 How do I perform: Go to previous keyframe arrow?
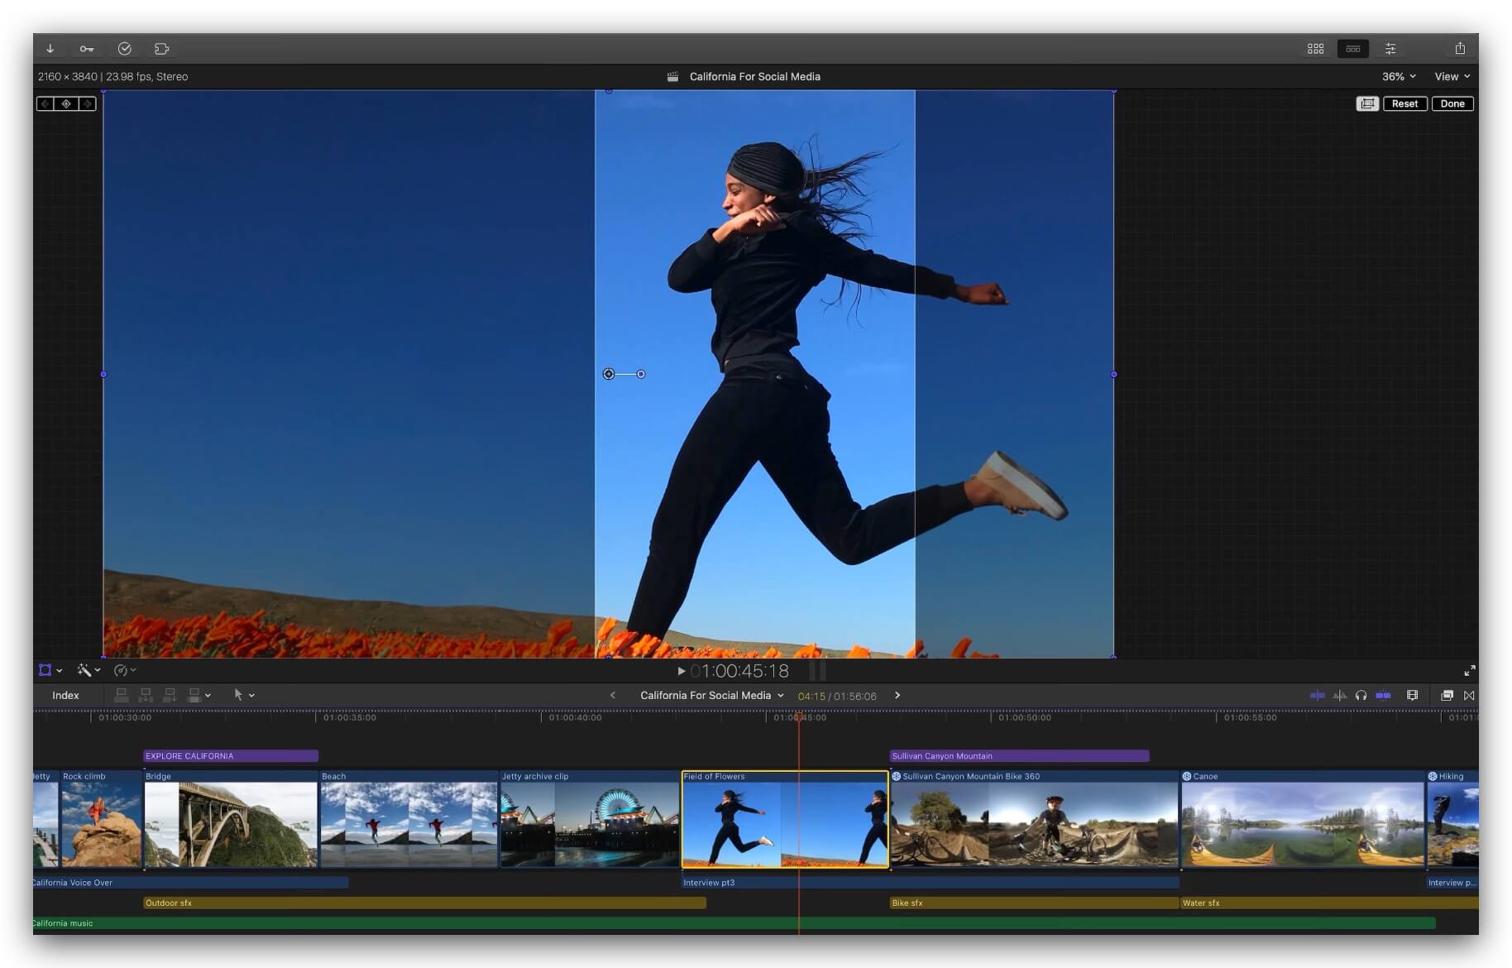click(45, 103)
